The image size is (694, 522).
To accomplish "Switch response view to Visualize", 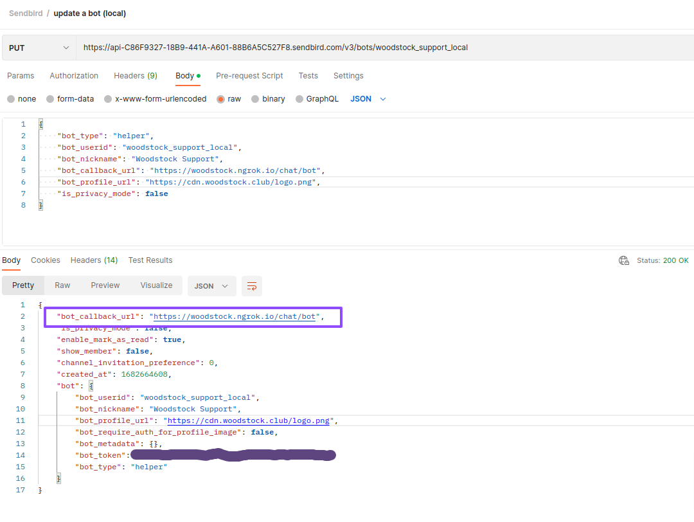I will pos(156,285).
